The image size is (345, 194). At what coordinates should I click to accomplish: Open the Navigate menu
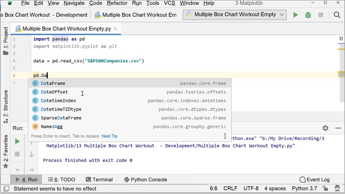click(x=74, y=3)
